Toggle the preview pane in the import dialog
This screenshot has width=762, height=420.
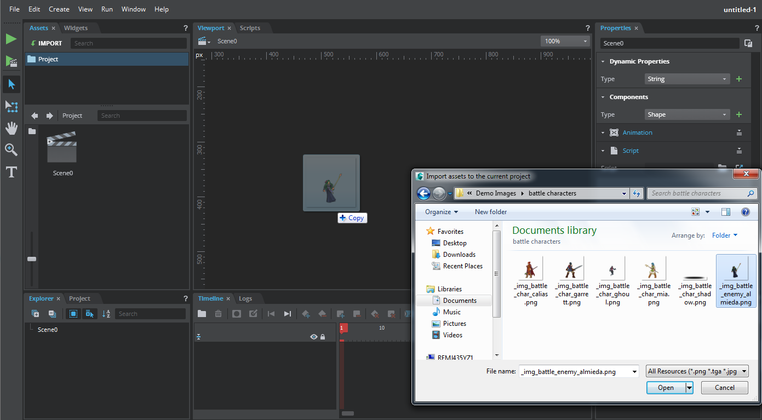point(726,212)
